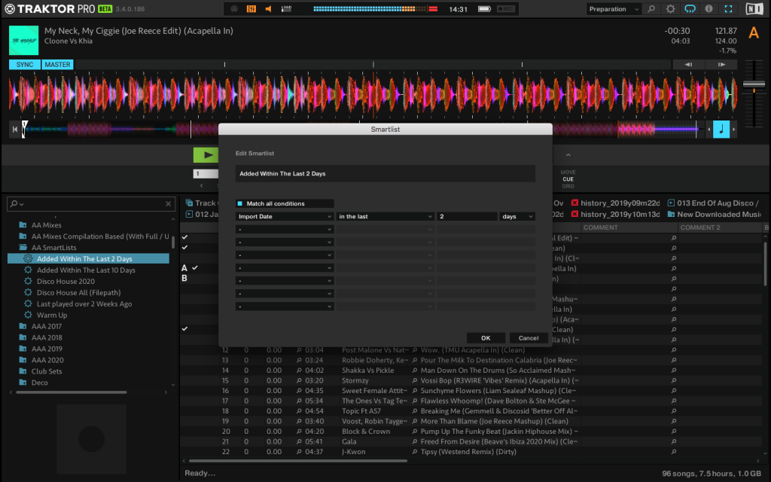Open the Club Sets folder
Screen dimensions: 771x482
[47, 371]
